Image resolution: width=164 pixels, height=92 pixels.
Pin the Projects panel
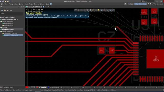[x=22, y=7]
